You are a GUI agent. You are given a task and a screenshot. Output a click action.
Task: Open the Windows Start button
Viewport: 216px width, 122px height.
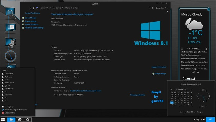[x=3, y=119]
